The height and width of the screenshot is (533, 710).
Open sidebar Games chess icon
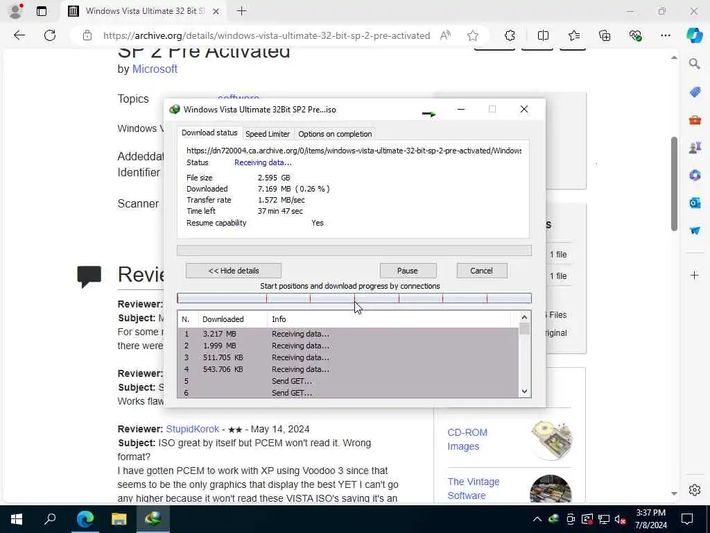(x=695, y=148)
